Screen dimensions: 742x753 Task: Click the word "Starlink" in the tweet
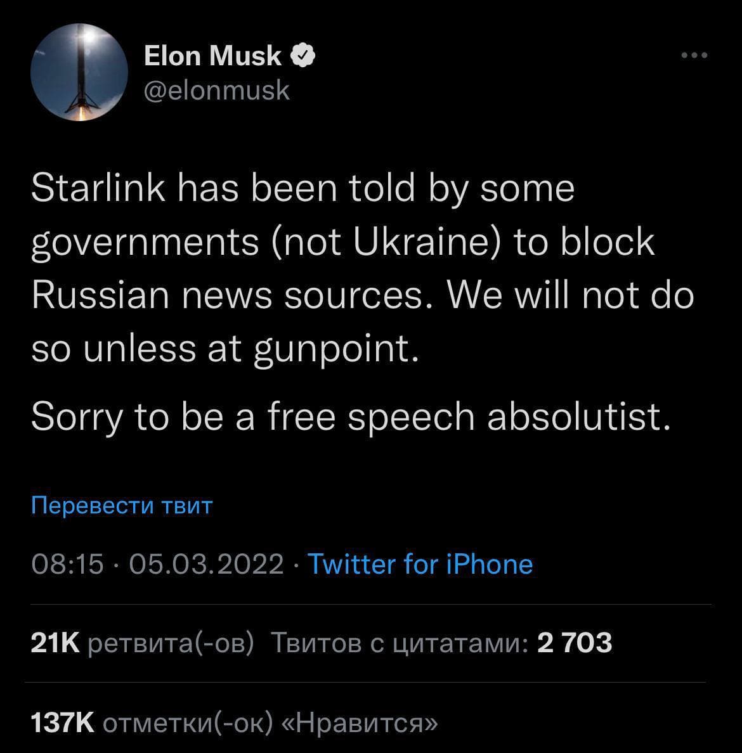point(99,189)
